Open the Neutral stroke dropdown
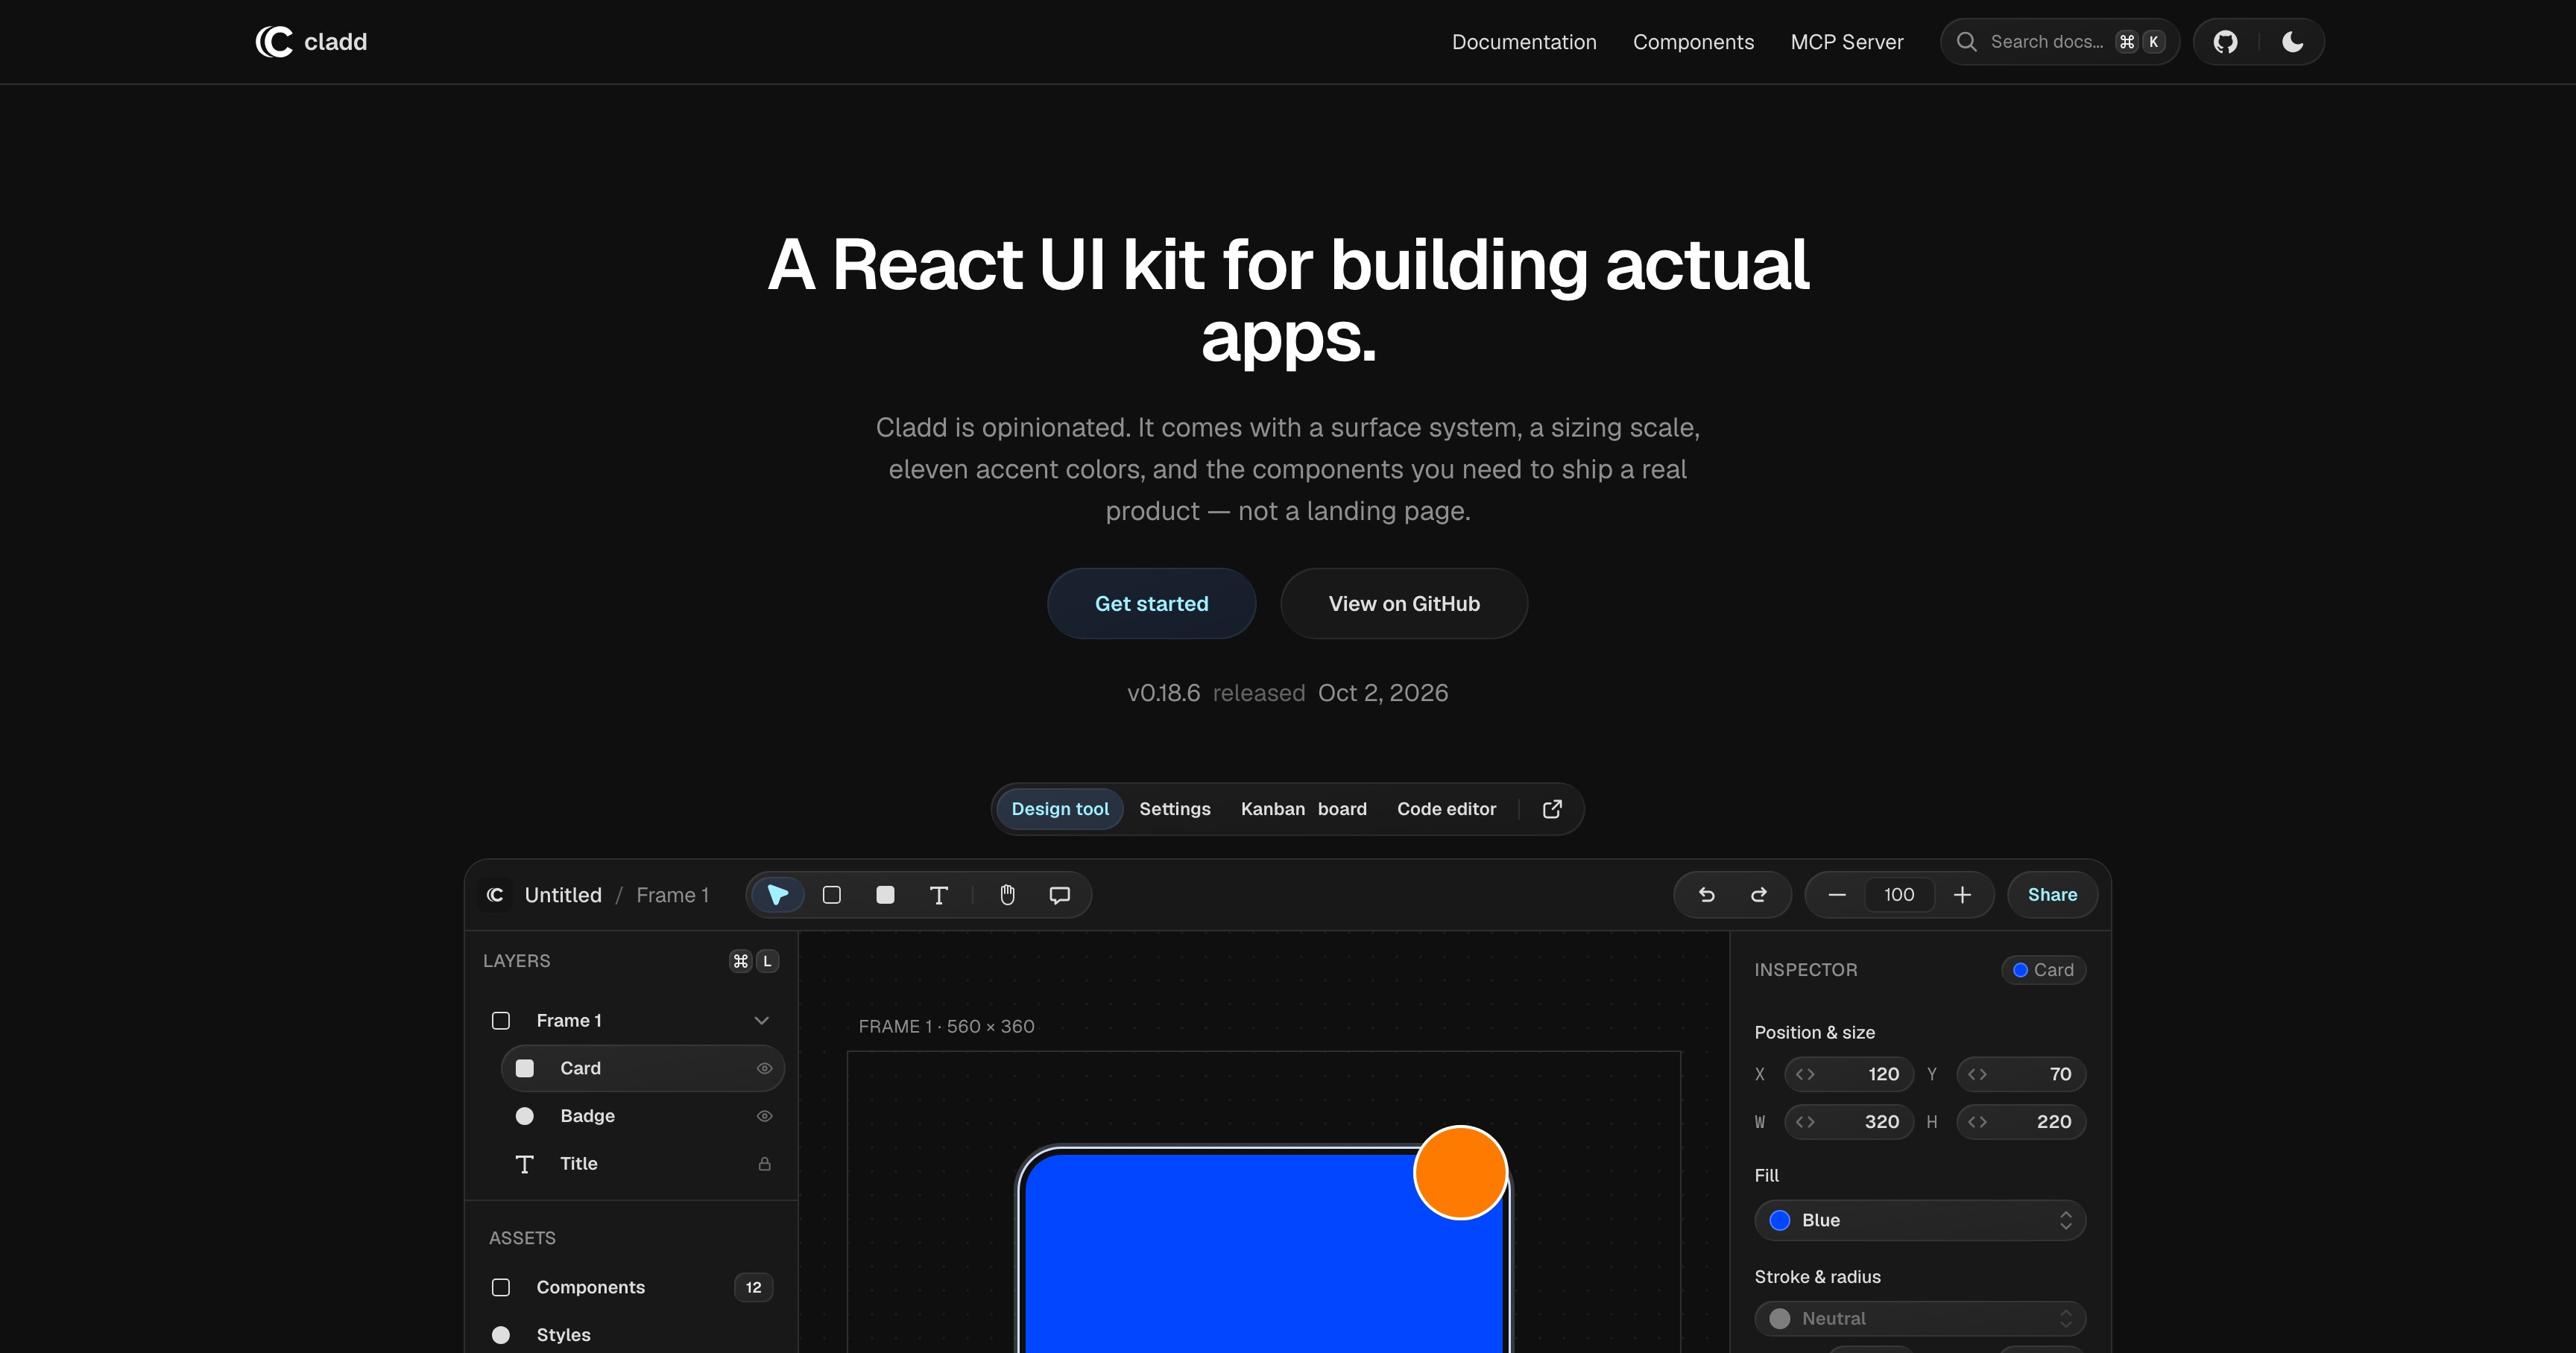The width and height of the screenshot is (2576, 1353). tap(1920, 1318)
